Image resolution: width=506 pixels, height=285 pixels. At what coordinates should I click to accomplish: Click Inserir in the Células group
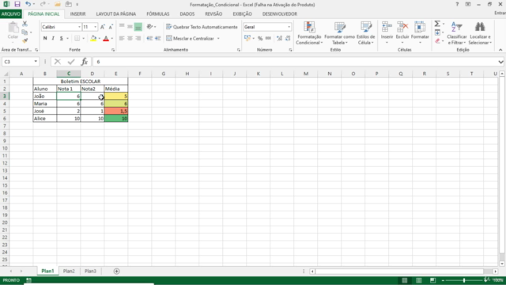pos(387,32)
